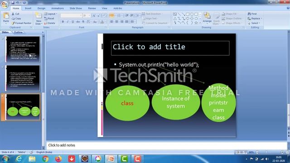Open the Select dropdown
Image resolution: width=290 pixels, height=163 pixels.
(254, 23)
